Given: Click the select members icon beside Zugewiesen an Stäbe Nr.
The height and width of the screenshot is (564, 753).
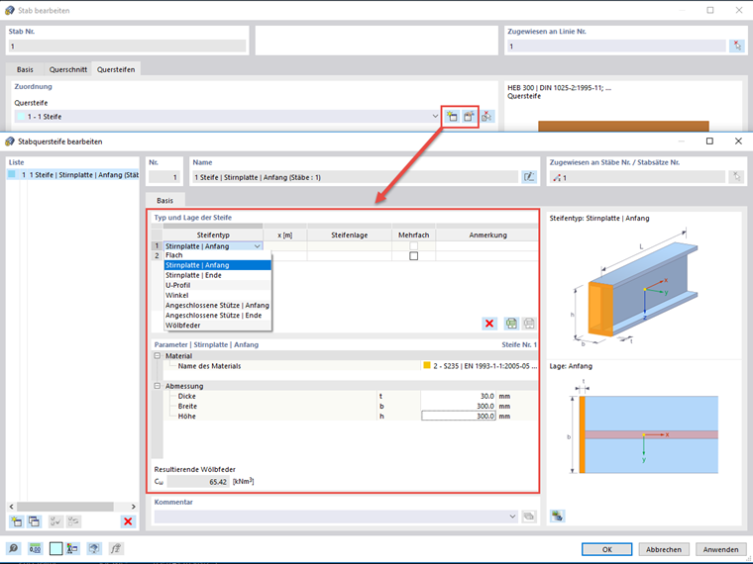Looking at the screenshot, I should point(737,177).
